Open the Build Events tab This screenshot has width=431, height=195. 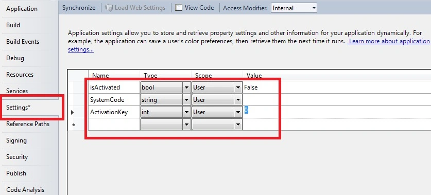point(23,42)
